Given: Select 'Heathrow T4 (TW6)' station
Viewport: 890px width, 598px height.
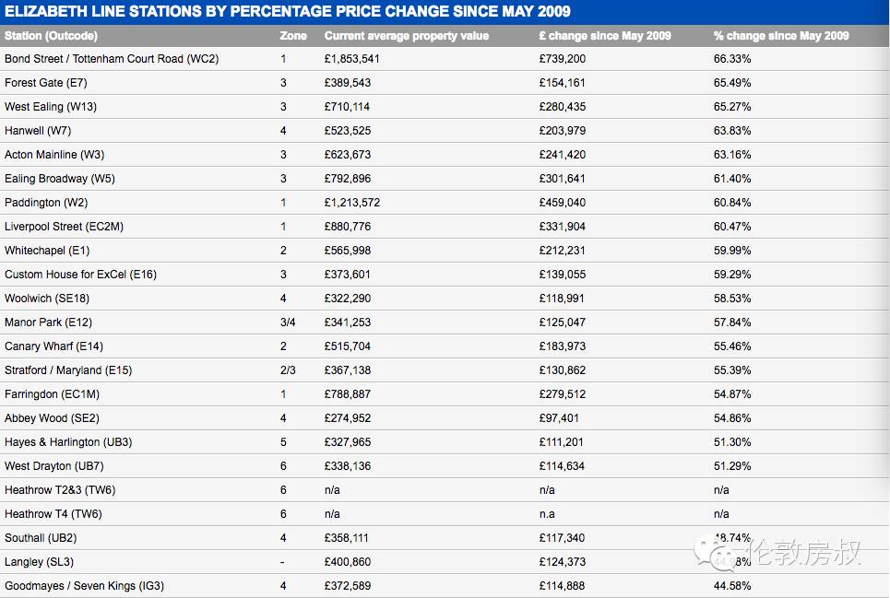Looking at the screenshot, I should point(53,514).
